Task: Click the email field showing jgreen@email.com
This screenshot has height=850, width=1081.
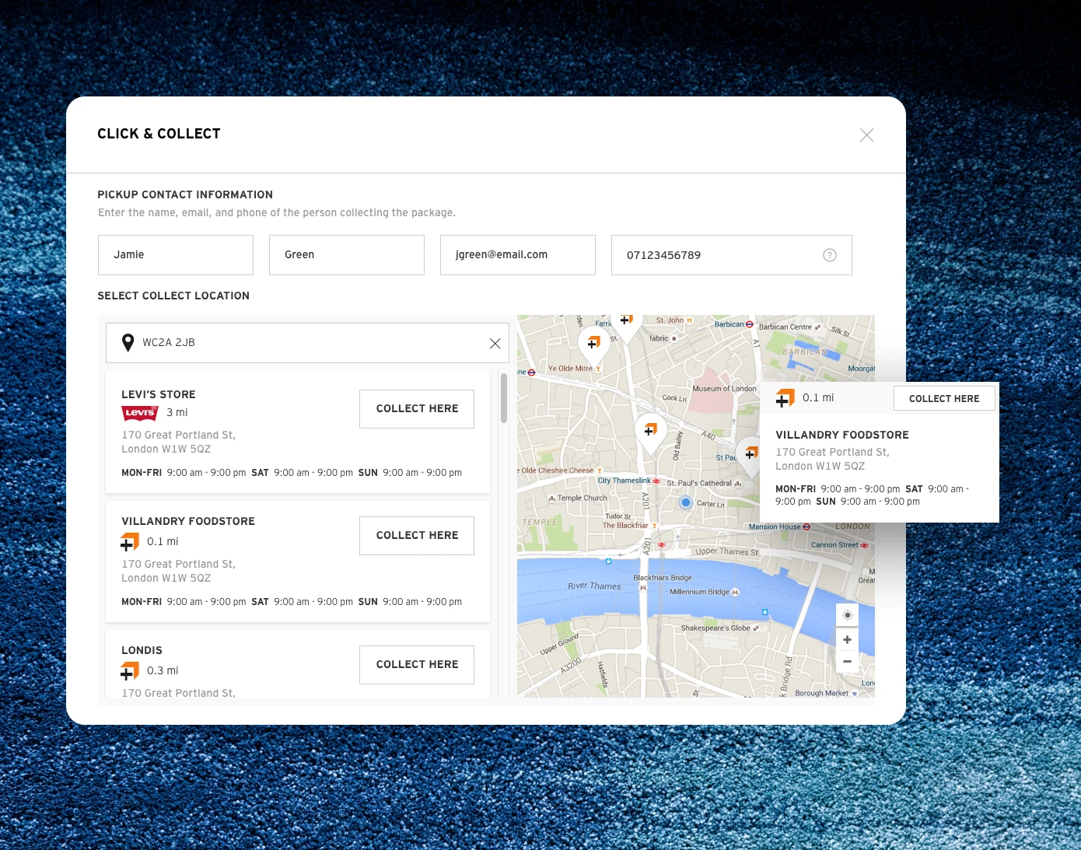Action: click(517, 254)
